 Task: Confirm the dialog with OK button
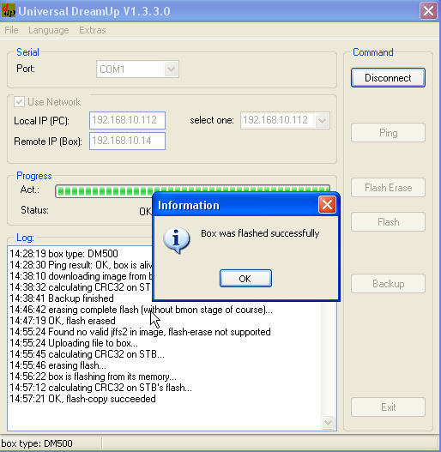[245, 279]
